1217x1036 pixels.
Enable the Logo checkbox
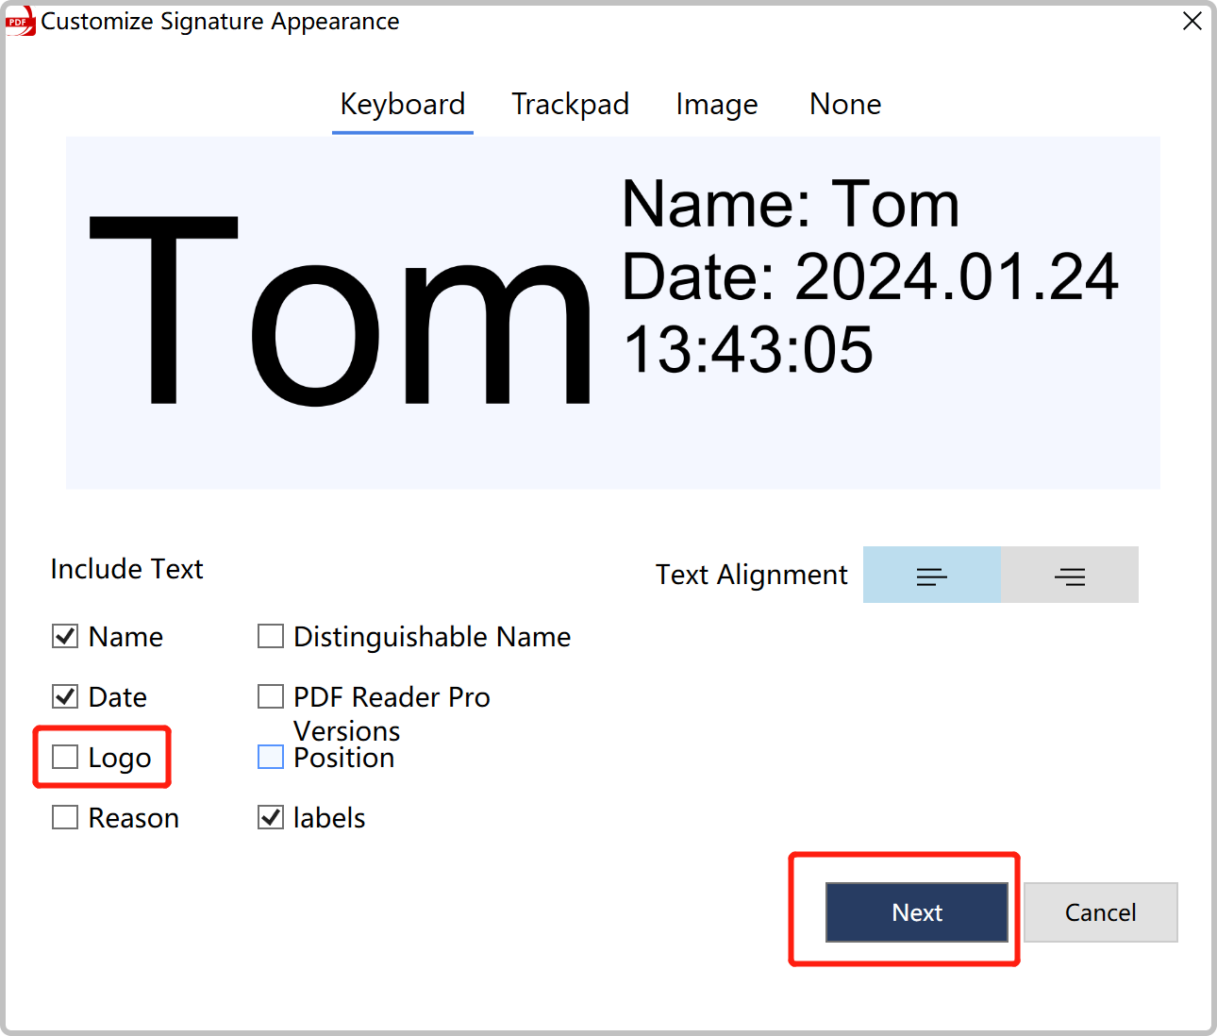click(x=65, y=757)
